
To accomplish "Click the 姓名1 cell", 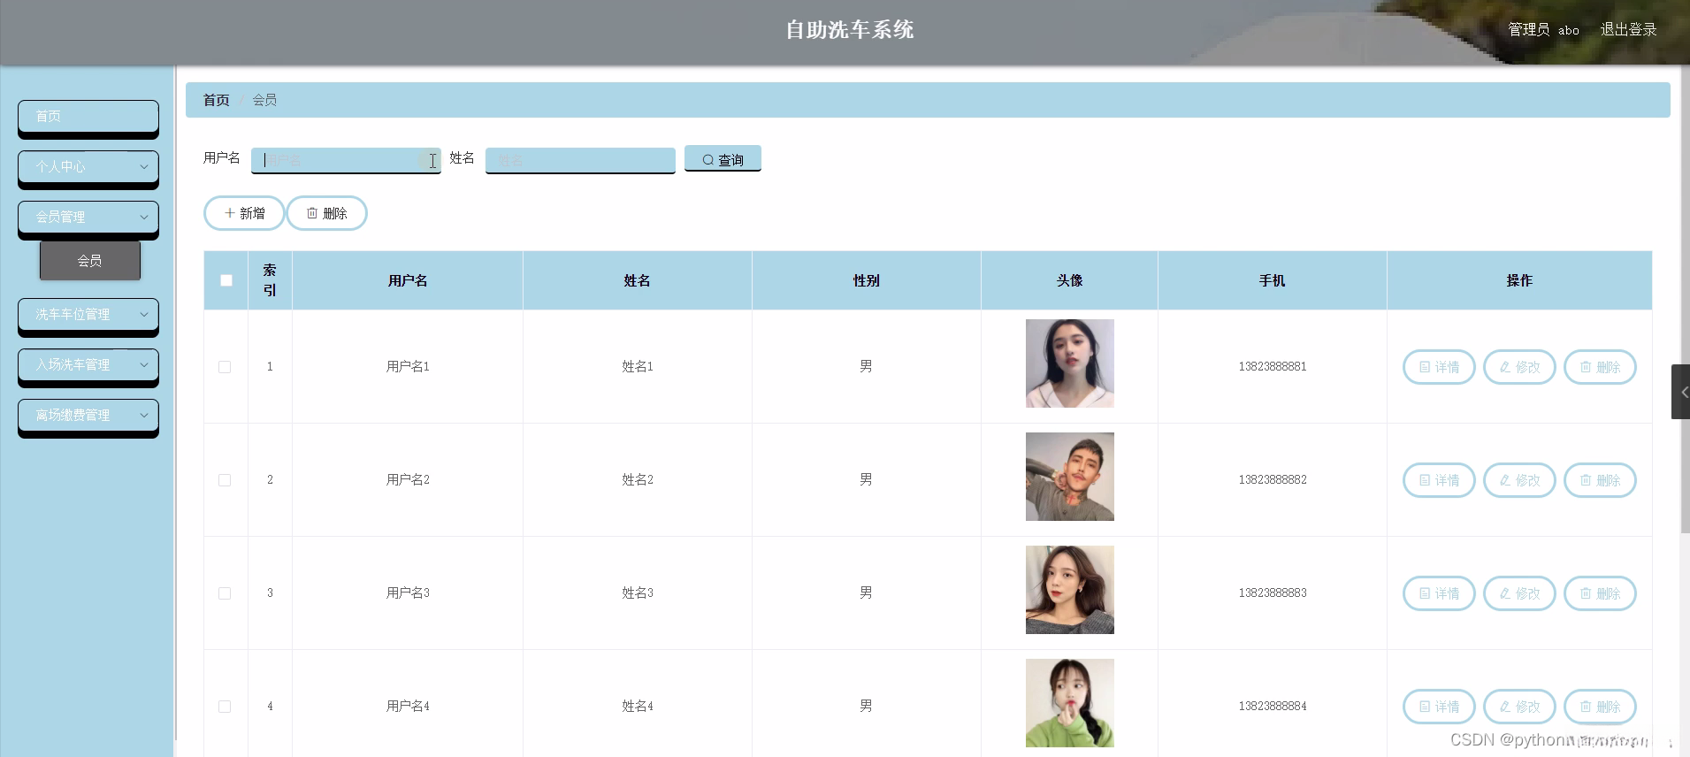I will tap(638, 366).
